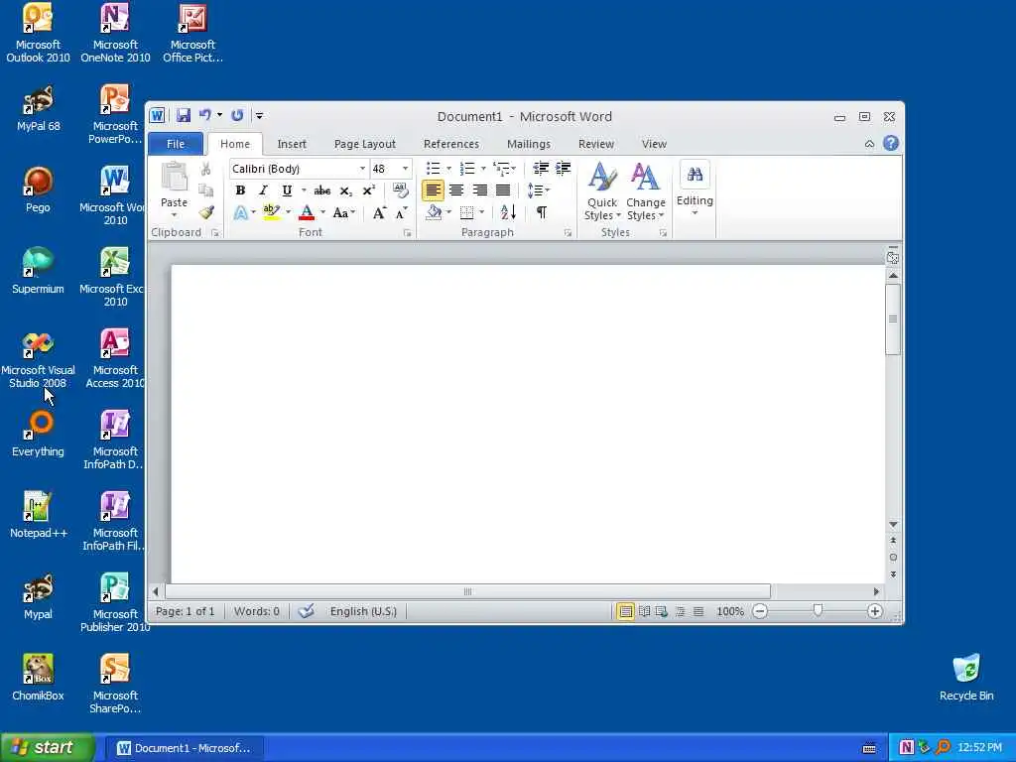1016x762 pixels.
Task: Toggle Show/Hide paragraph marks
Action: [x=541, y=212]
